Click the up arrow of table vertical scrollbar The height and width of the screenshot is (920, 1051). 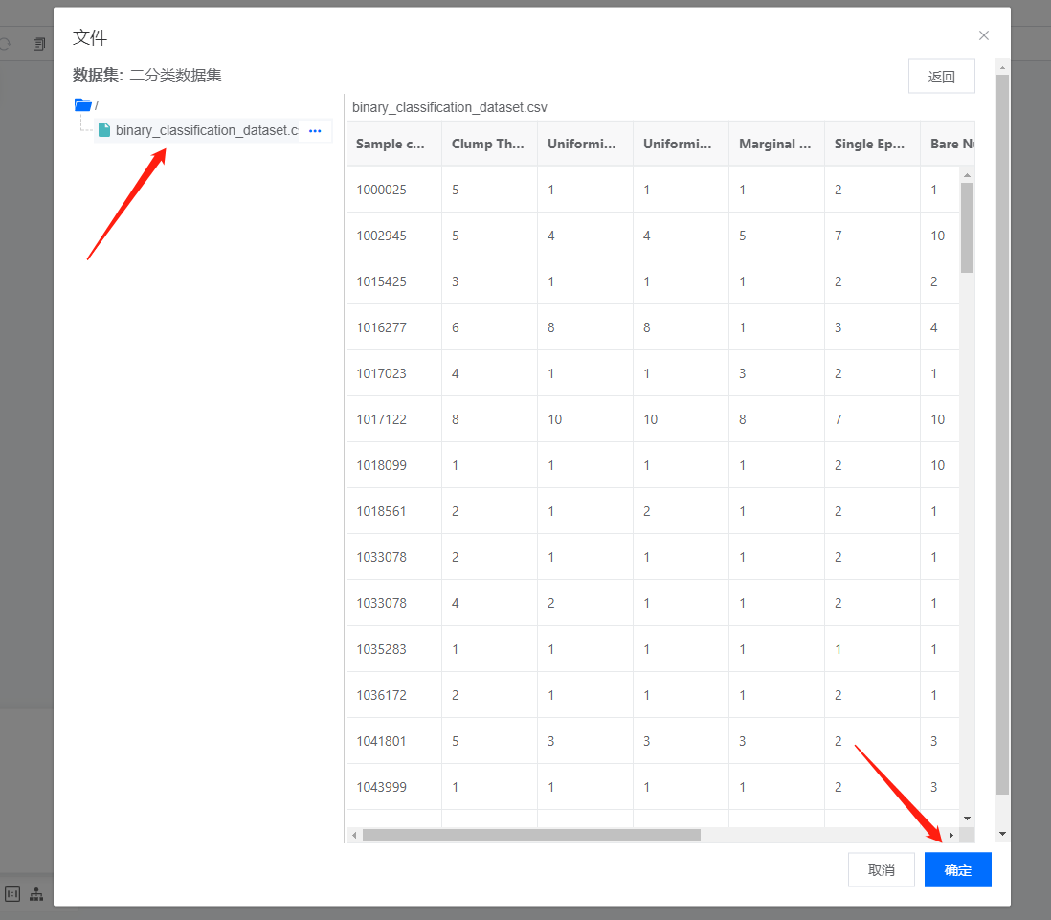pyautogui.click(x=967, y=175)
